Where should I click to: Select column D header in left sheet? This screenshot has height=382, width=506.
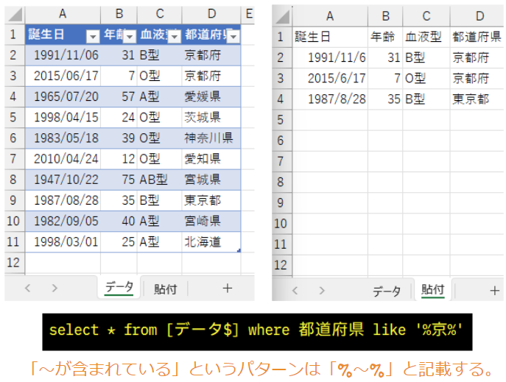pos(211,14)
